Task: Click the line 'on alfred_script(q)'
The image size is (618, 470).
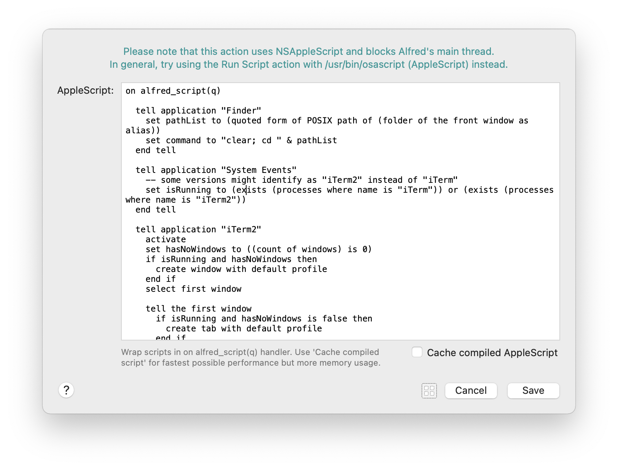Action: (x=173, y=91)
